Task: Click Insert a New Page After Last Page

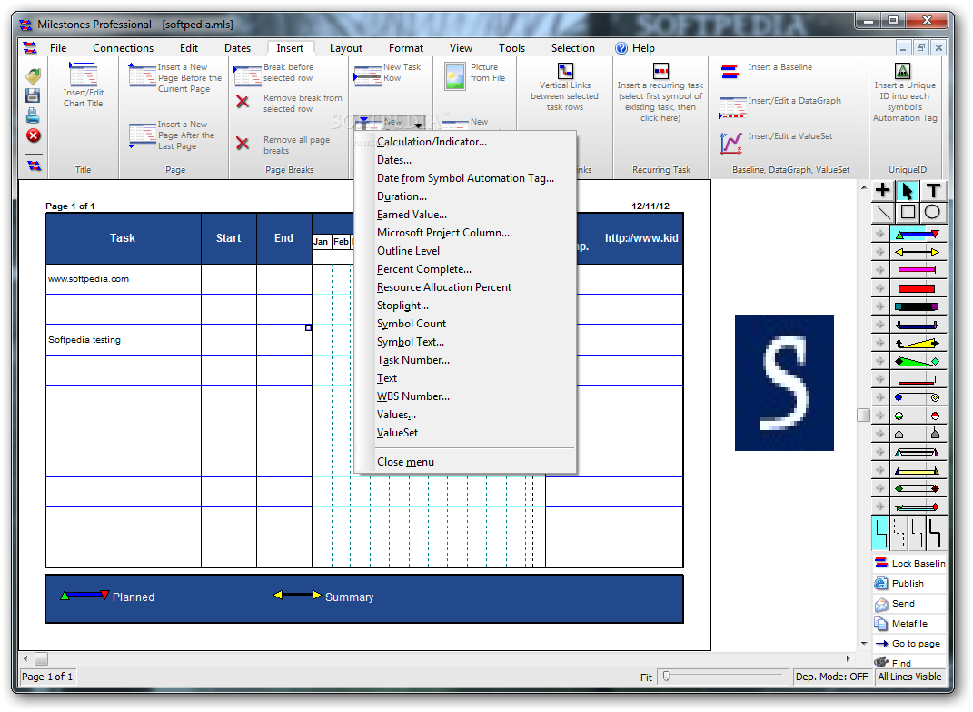Action: [172, 135]
